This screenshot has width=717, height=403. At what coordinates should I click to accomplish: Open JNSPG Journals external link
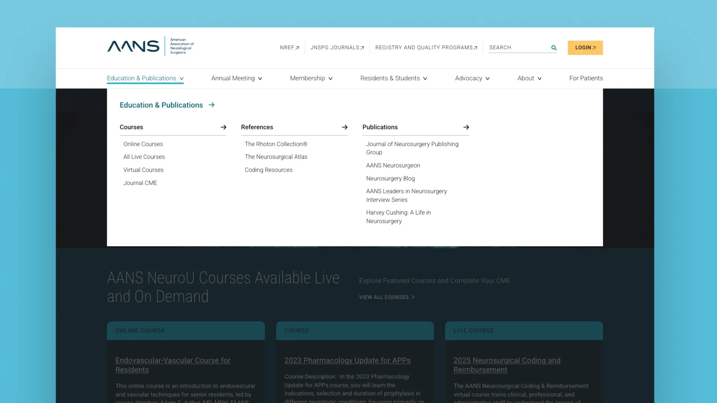(337, 47)
